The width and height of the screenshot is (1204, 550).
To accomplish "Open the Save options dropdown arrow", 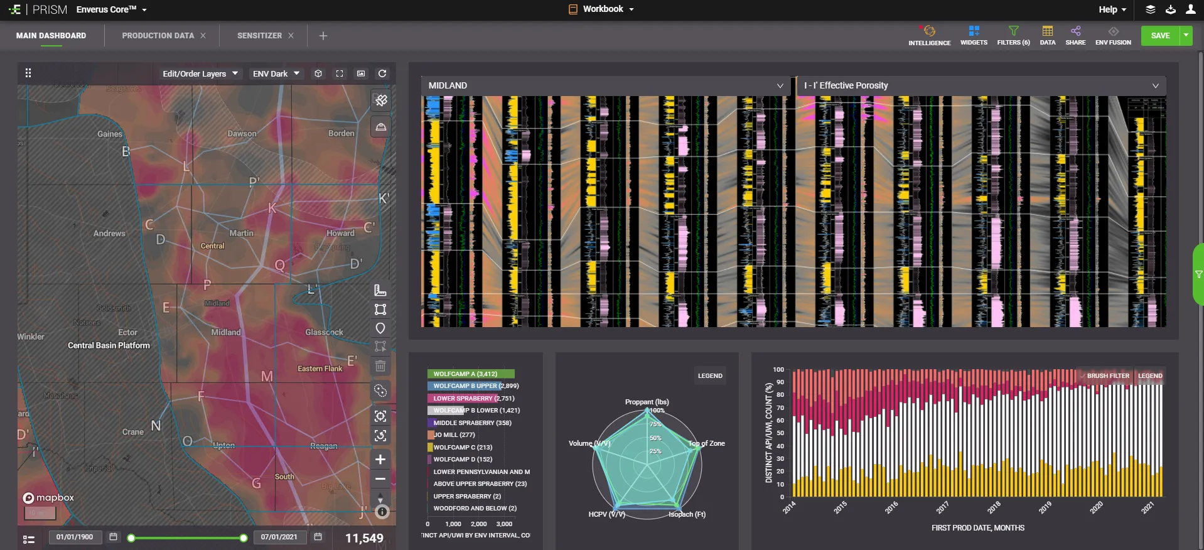I will tap(1186, 36).
